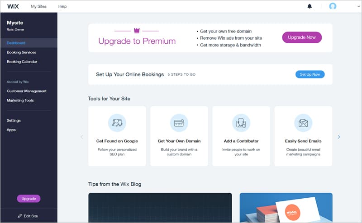Open Apps in the sidebar
Viewport: 362px width, 223px height.
(x=11, y=130)
